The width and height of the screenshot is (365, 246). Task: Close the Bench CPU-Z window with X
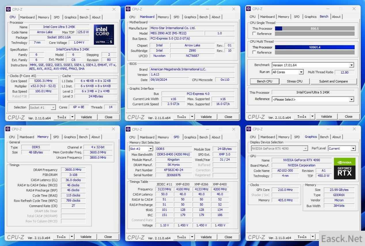(354, 9)
